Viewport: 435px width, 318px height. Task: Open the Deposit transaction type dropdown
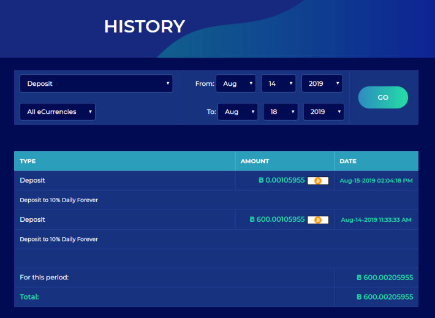pyautogui.click(x=96, y=83)
